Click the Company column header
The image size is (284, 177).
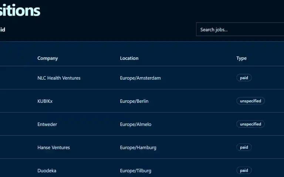pos(48,58)
